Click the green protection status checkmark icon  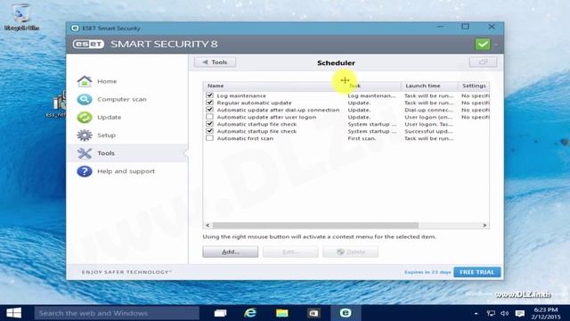point(483,45)
